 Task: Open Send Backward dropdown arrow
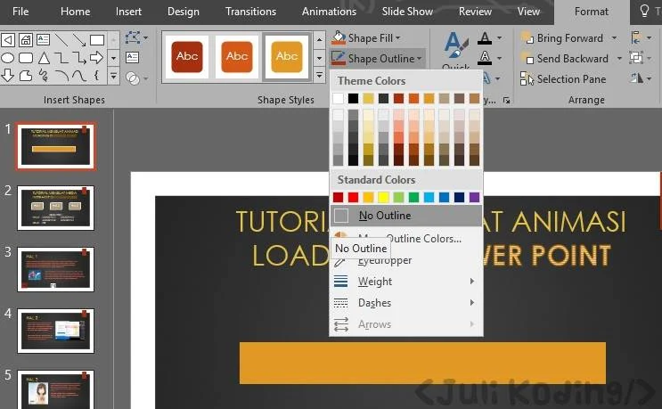click(x=619, y=58)
